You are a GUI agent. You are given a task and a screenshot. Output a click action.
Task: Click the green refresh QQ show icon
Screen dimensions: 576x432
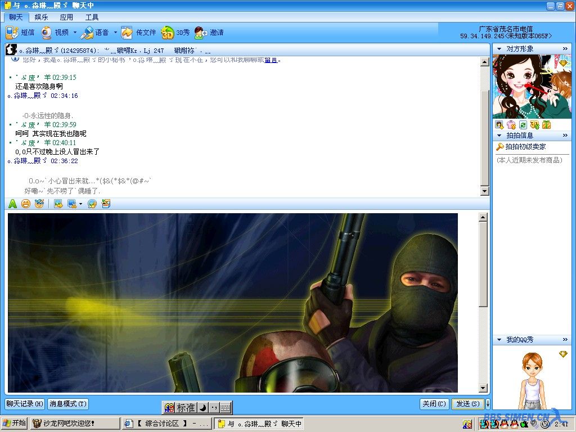523,125
